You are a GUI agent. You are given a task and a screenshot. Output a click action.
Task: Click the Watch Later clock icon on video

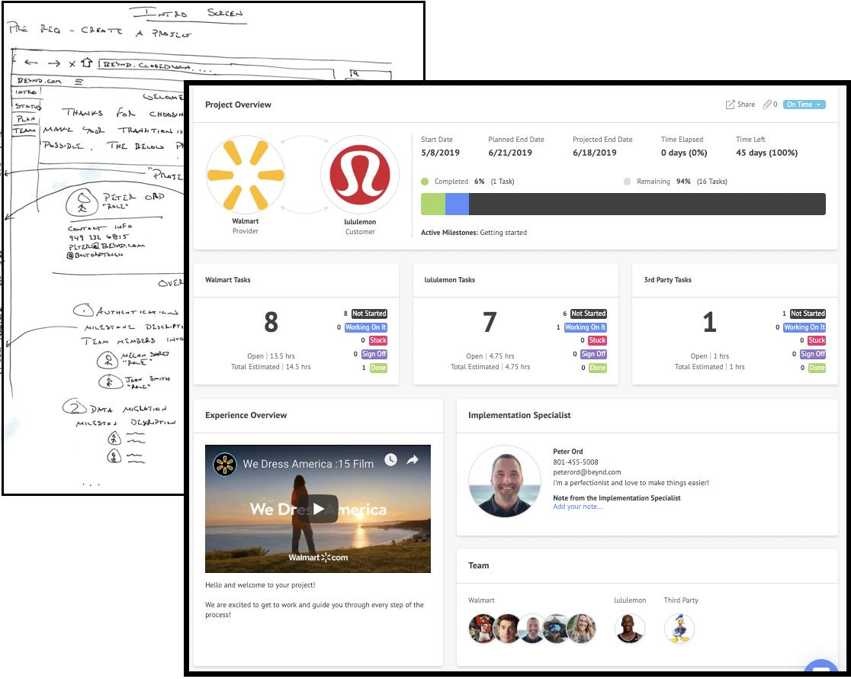[390, 459]
